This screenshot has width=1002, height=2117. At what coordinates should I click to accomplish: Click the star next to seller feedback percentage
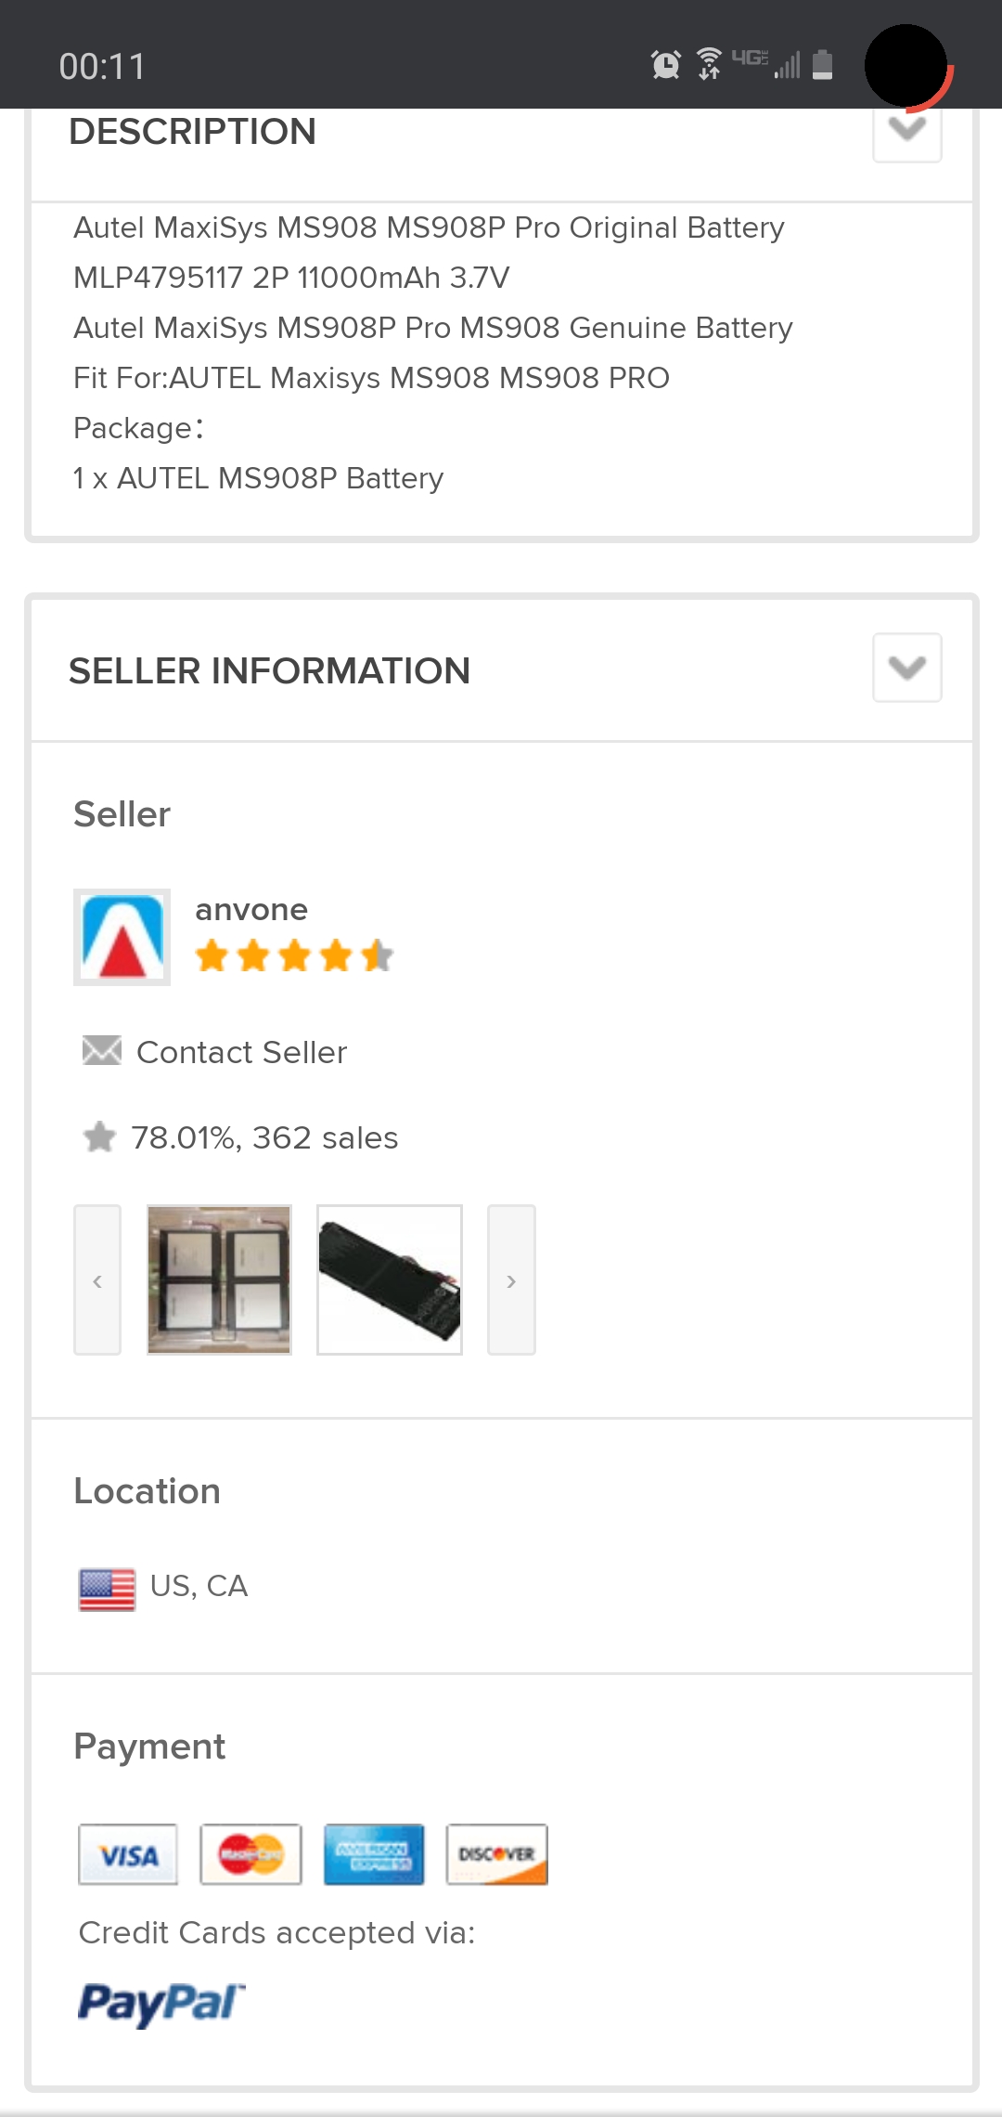96,1136
